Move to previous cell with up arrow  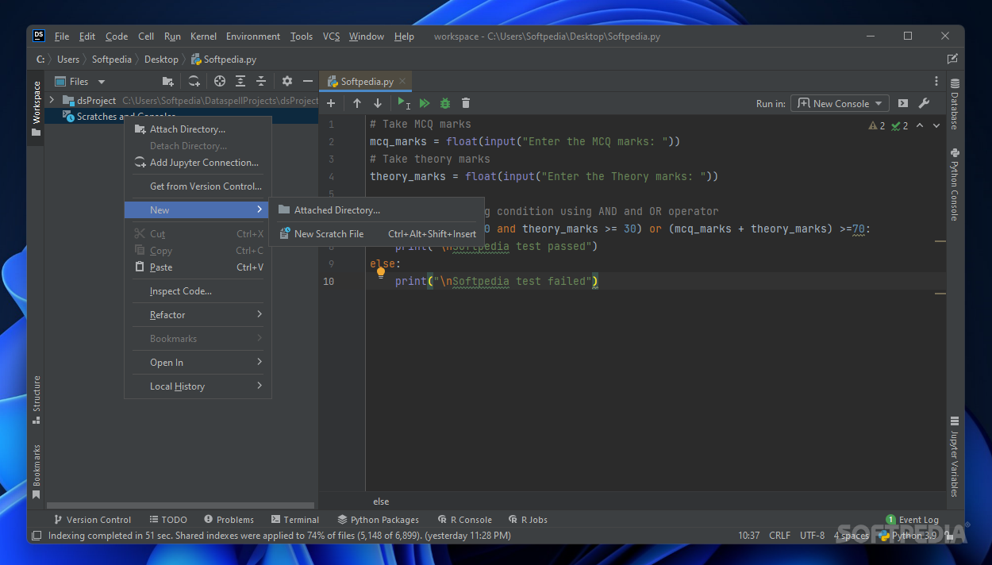[357, 103]
